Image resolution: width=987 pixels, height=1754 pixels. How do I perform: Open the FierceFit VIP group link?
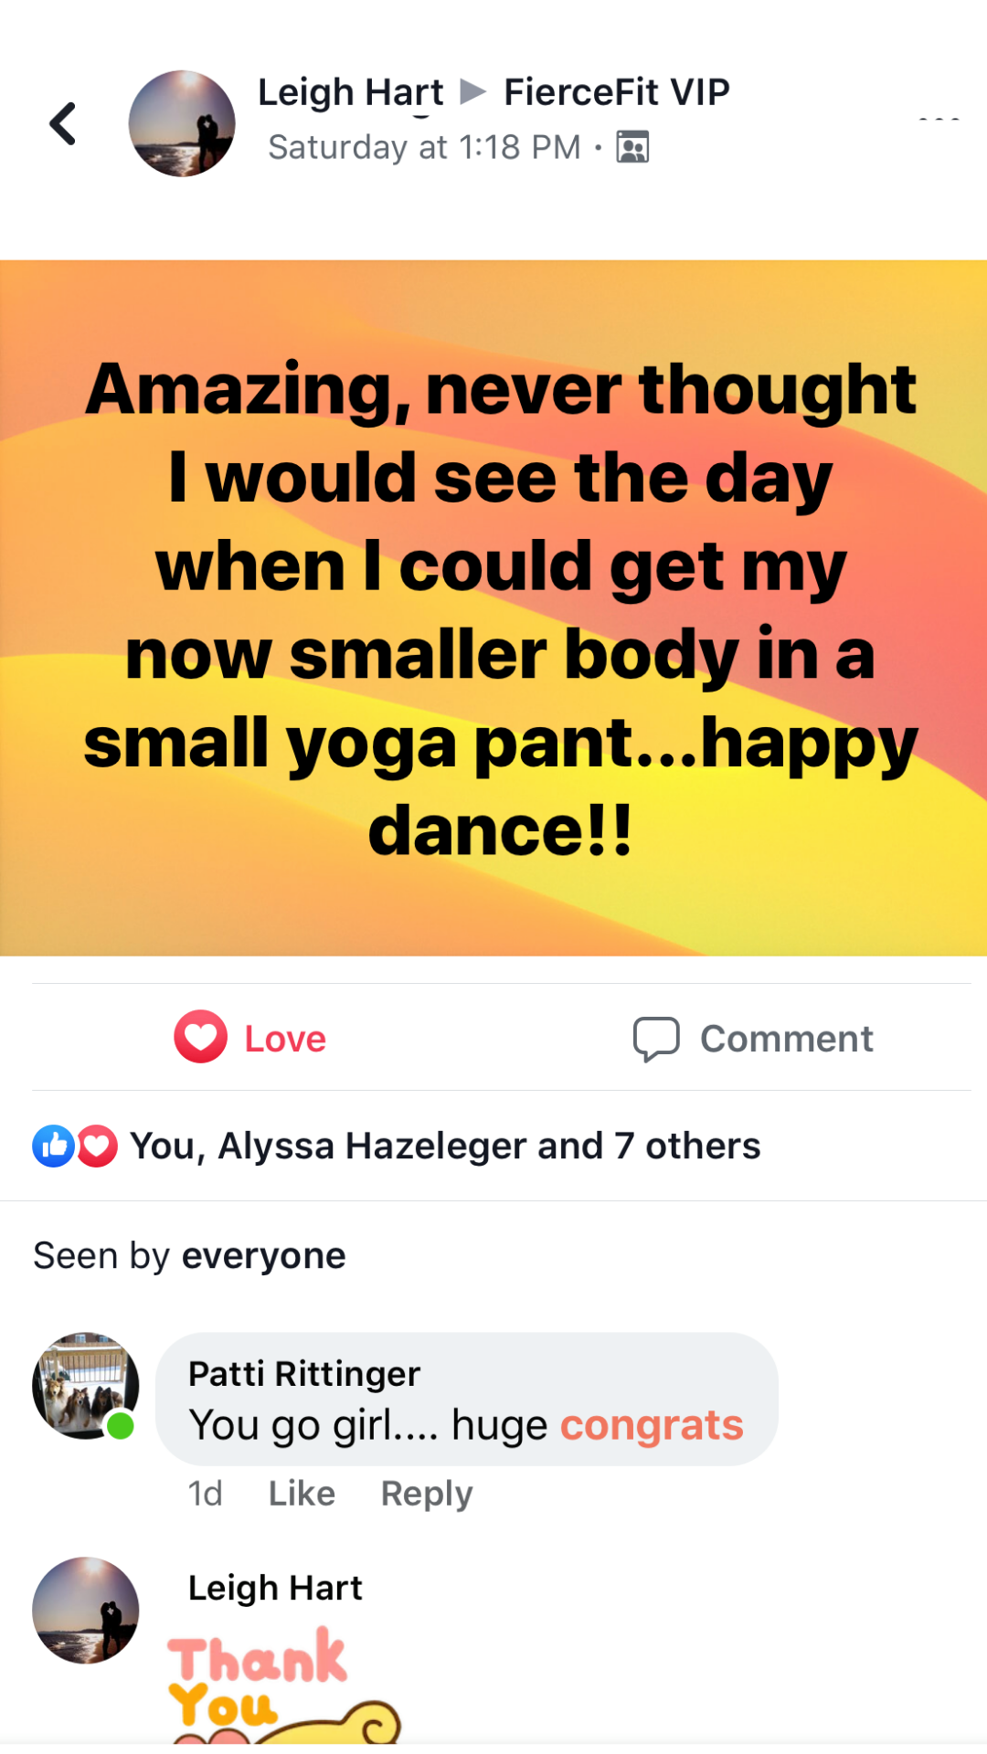617,92
